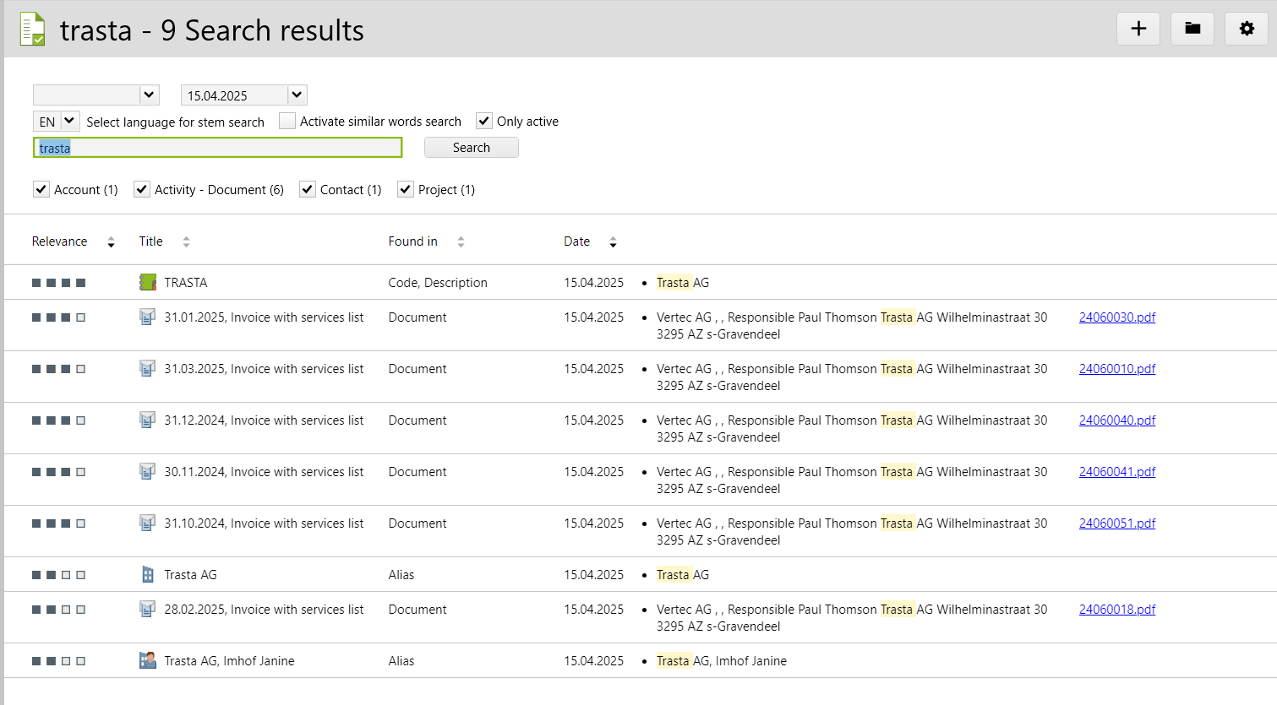
Task: Open the empty start date dropdown
Action: [x=149, y=95]
